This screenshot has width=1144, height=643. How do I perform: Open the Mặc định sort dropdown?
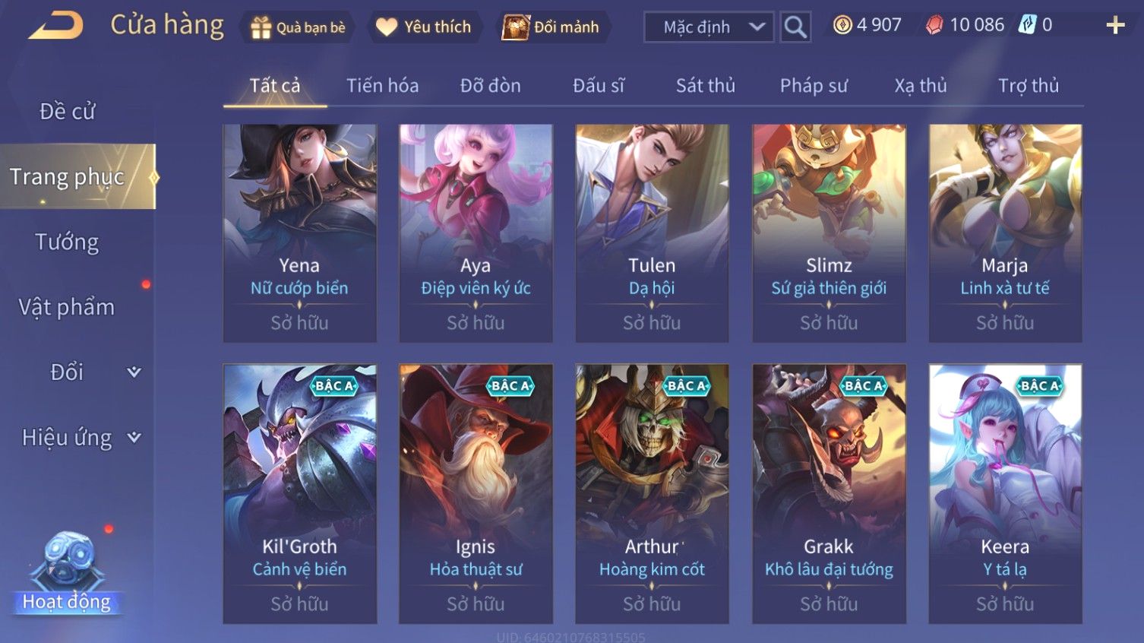[x=709, y=27]
